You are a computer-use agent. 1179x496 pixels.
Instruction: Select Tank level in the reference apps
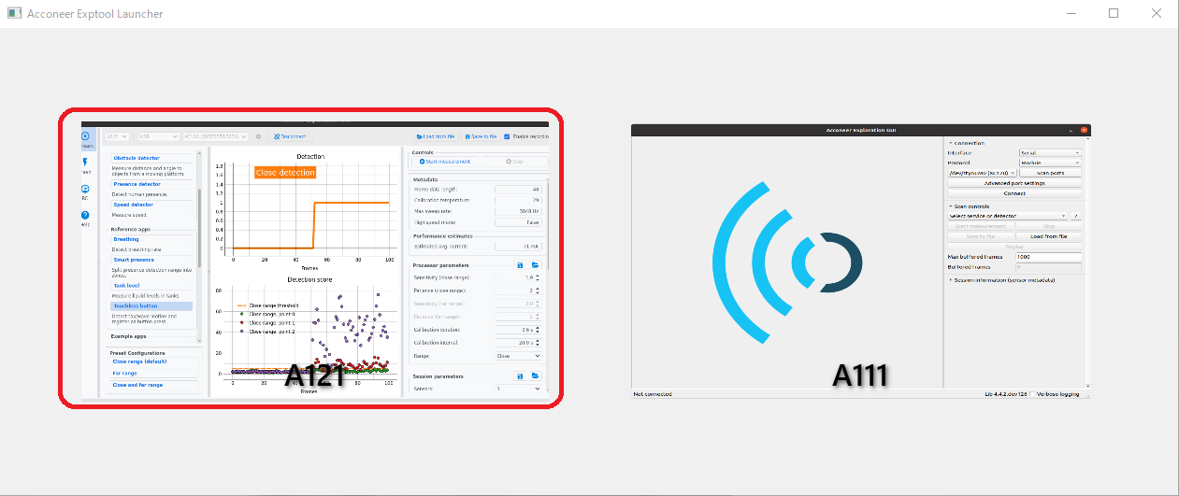[126, 286]
